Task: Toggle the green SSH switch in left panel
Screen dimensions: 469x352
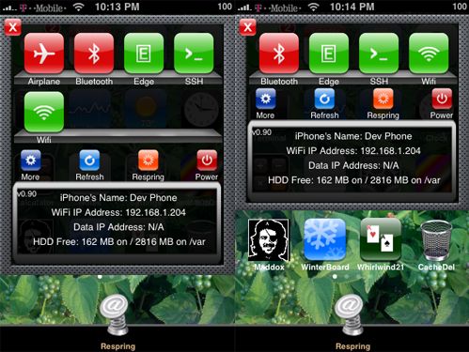Action: click(x=194, y=54)
